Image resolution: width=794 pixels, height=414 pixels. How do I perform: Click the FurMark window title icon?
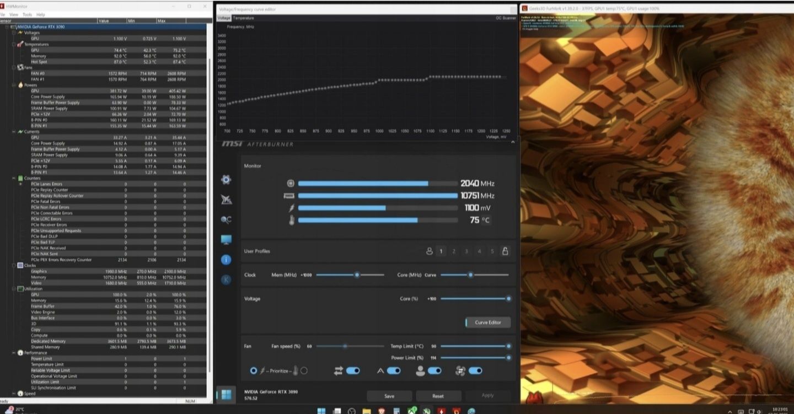click(x=524, y=8)
